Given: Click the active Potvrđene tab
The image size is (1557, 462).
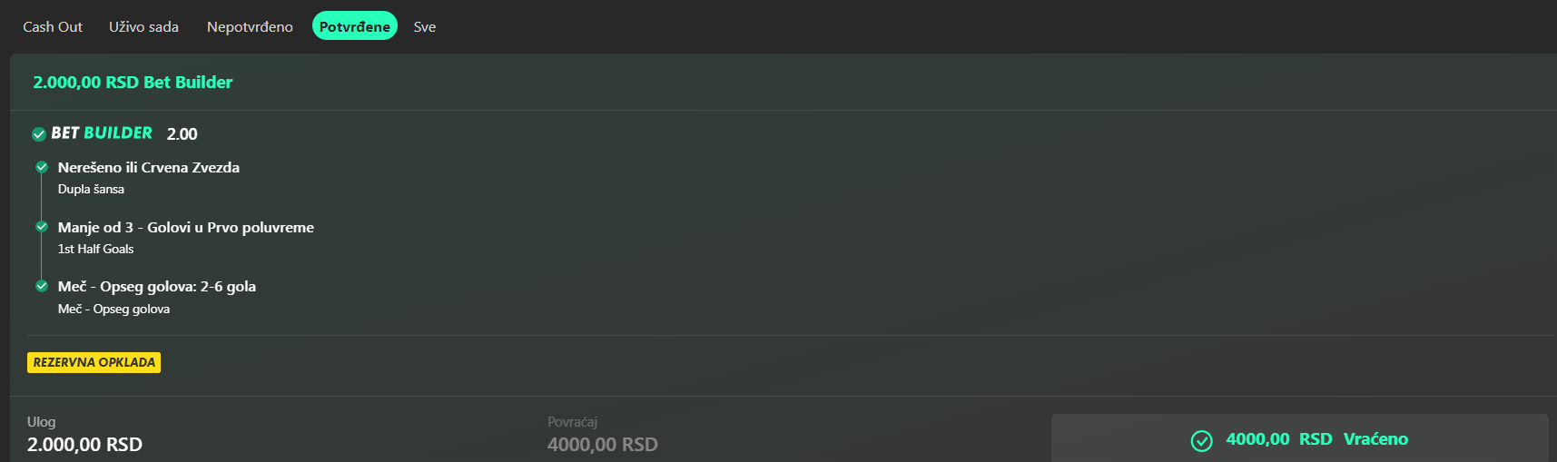Looking at the screenshot, I should (x=355, y=26).
